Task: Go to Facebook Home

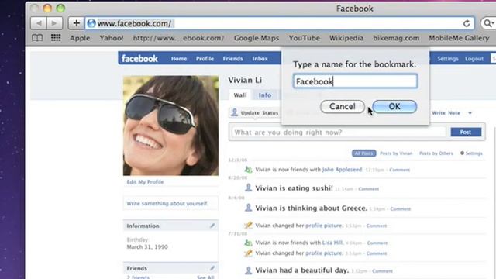Action: click(179, 59)
